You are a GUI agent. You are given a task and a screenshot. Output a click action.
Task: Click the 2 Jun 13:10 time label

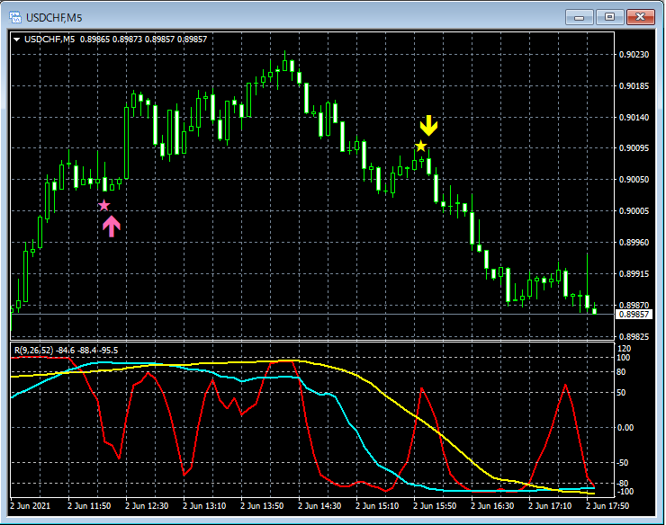(204, 506)
